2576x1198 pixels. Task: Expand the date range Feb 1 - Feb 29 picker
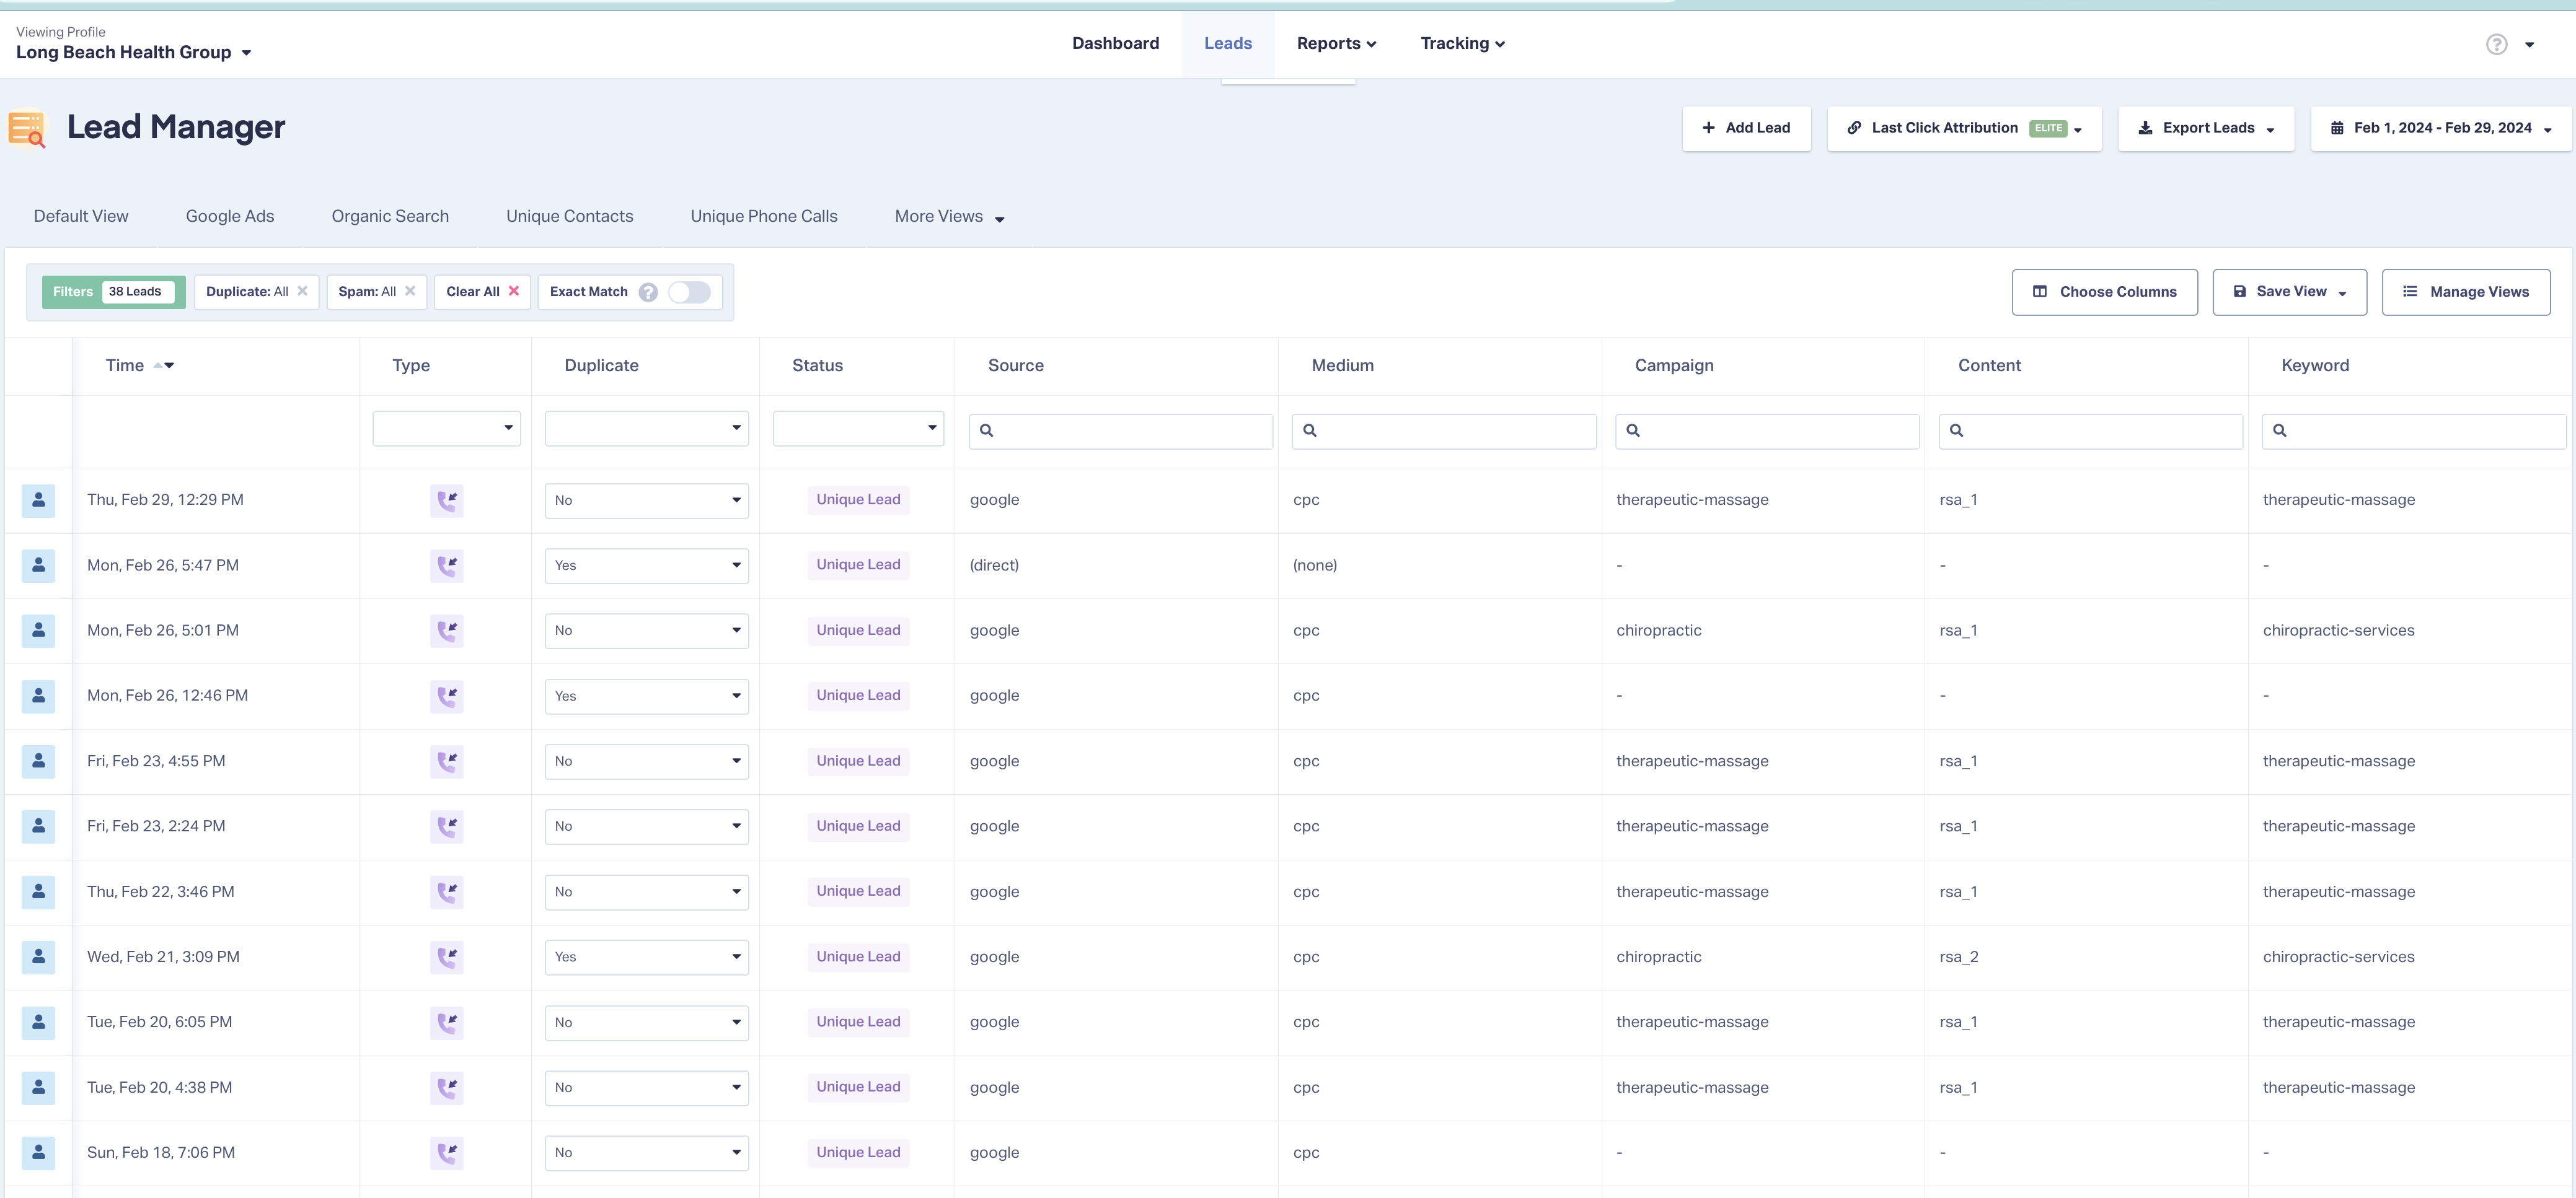(x=2441, y=128)
